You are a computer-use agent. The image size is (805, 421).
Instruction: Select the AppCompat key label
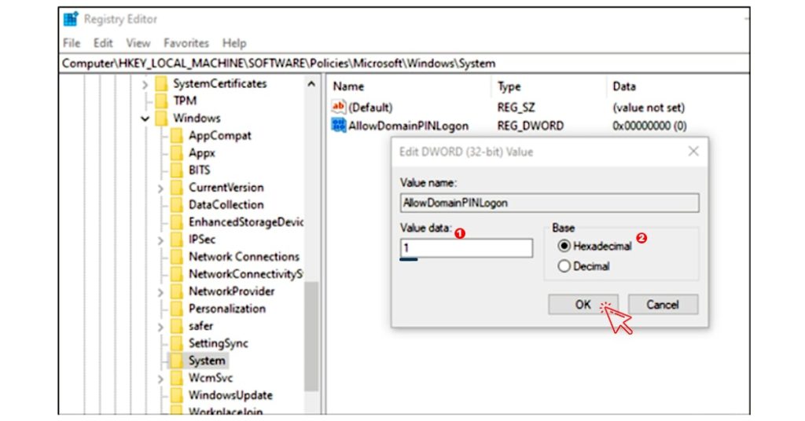point(220,136)
